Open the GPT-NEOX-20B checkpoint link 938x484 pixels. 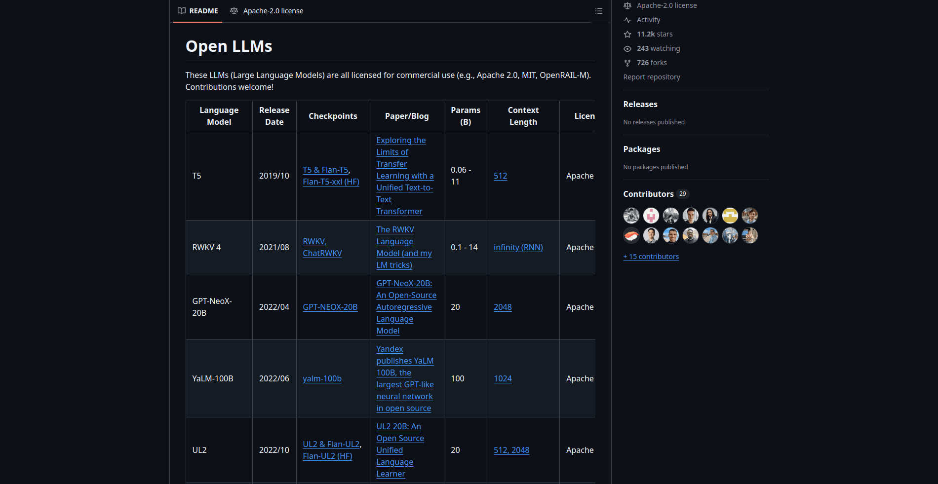[x=330, y=307]
